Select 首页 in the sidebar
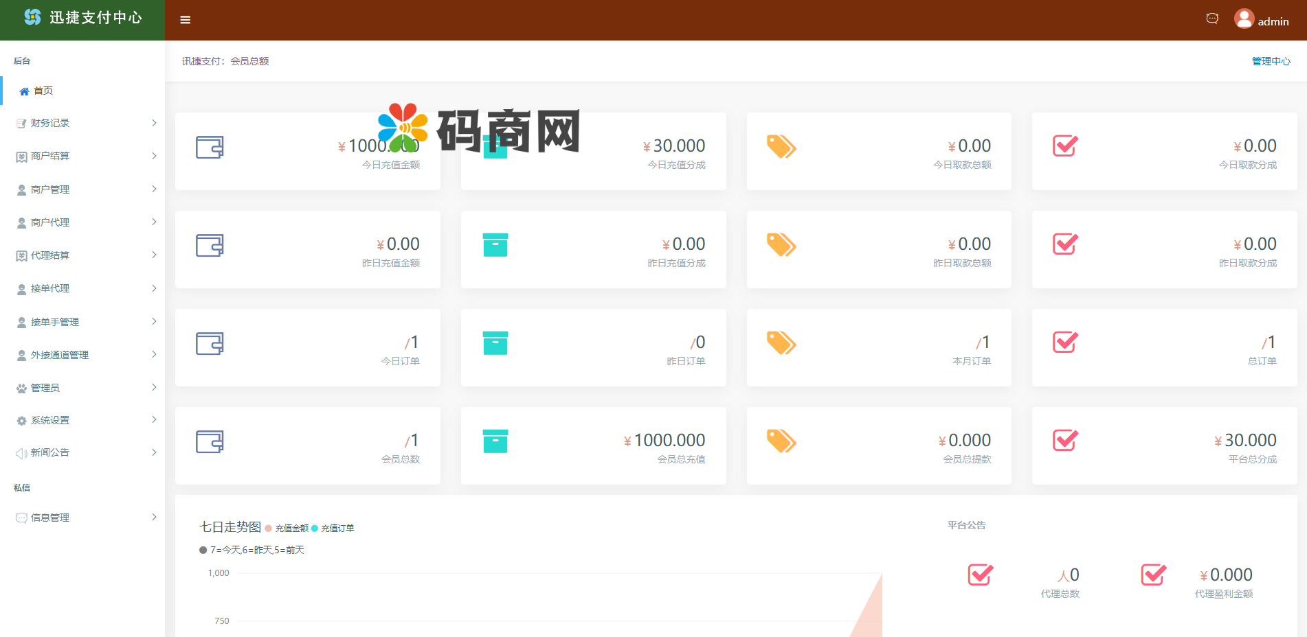The image size is (1307, 637). coord(43,91)
